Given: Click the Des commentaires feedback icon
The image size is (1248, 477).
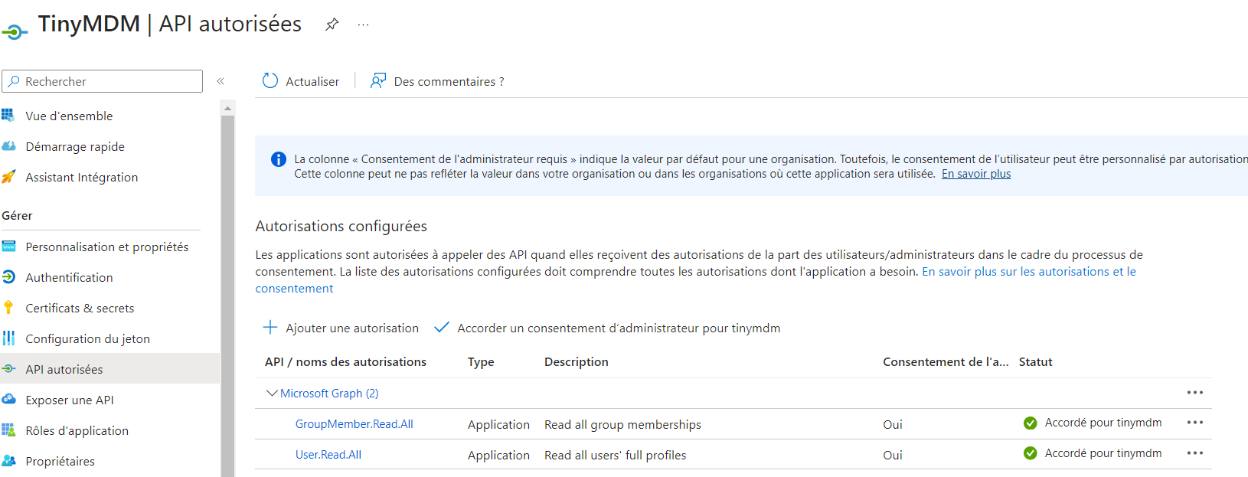Looking at the screenshot, I should tap(378, 81).
